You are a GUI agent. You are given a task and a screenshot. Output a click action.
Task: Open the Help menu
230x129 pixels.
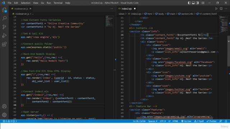[x=68, y=3]
